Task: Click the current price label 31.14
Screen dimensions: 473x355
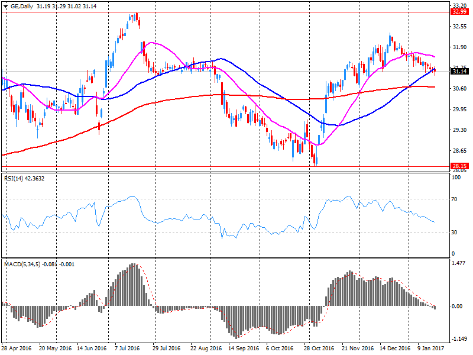Action: (x=459, y=71)
